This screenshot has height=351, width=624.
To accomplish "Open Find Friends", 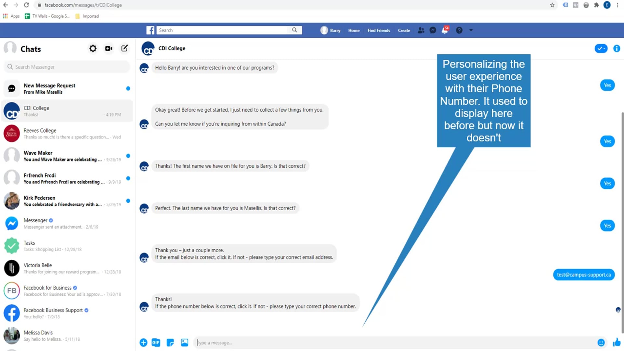I will coord(379,31).
